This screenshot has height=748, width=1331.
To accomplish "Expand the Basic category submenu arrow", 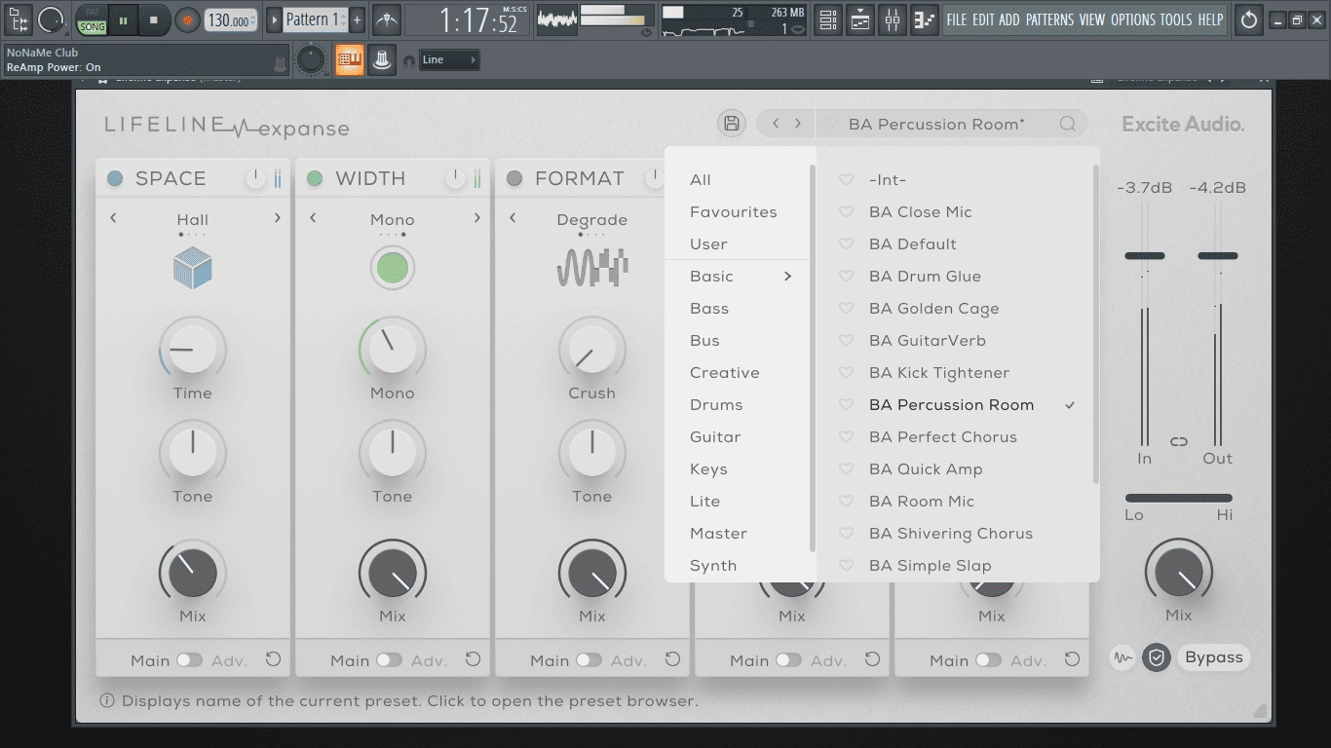I will click(787, 277).
